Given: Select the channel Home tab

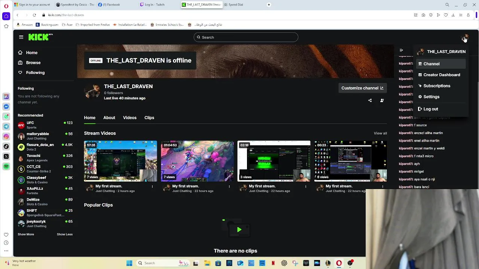Looking at the screenshot, I should [x=90, y=118].
